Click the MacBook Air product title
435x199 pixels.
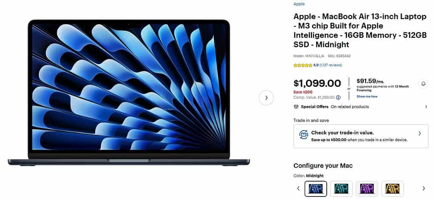(x=360, y=31)
